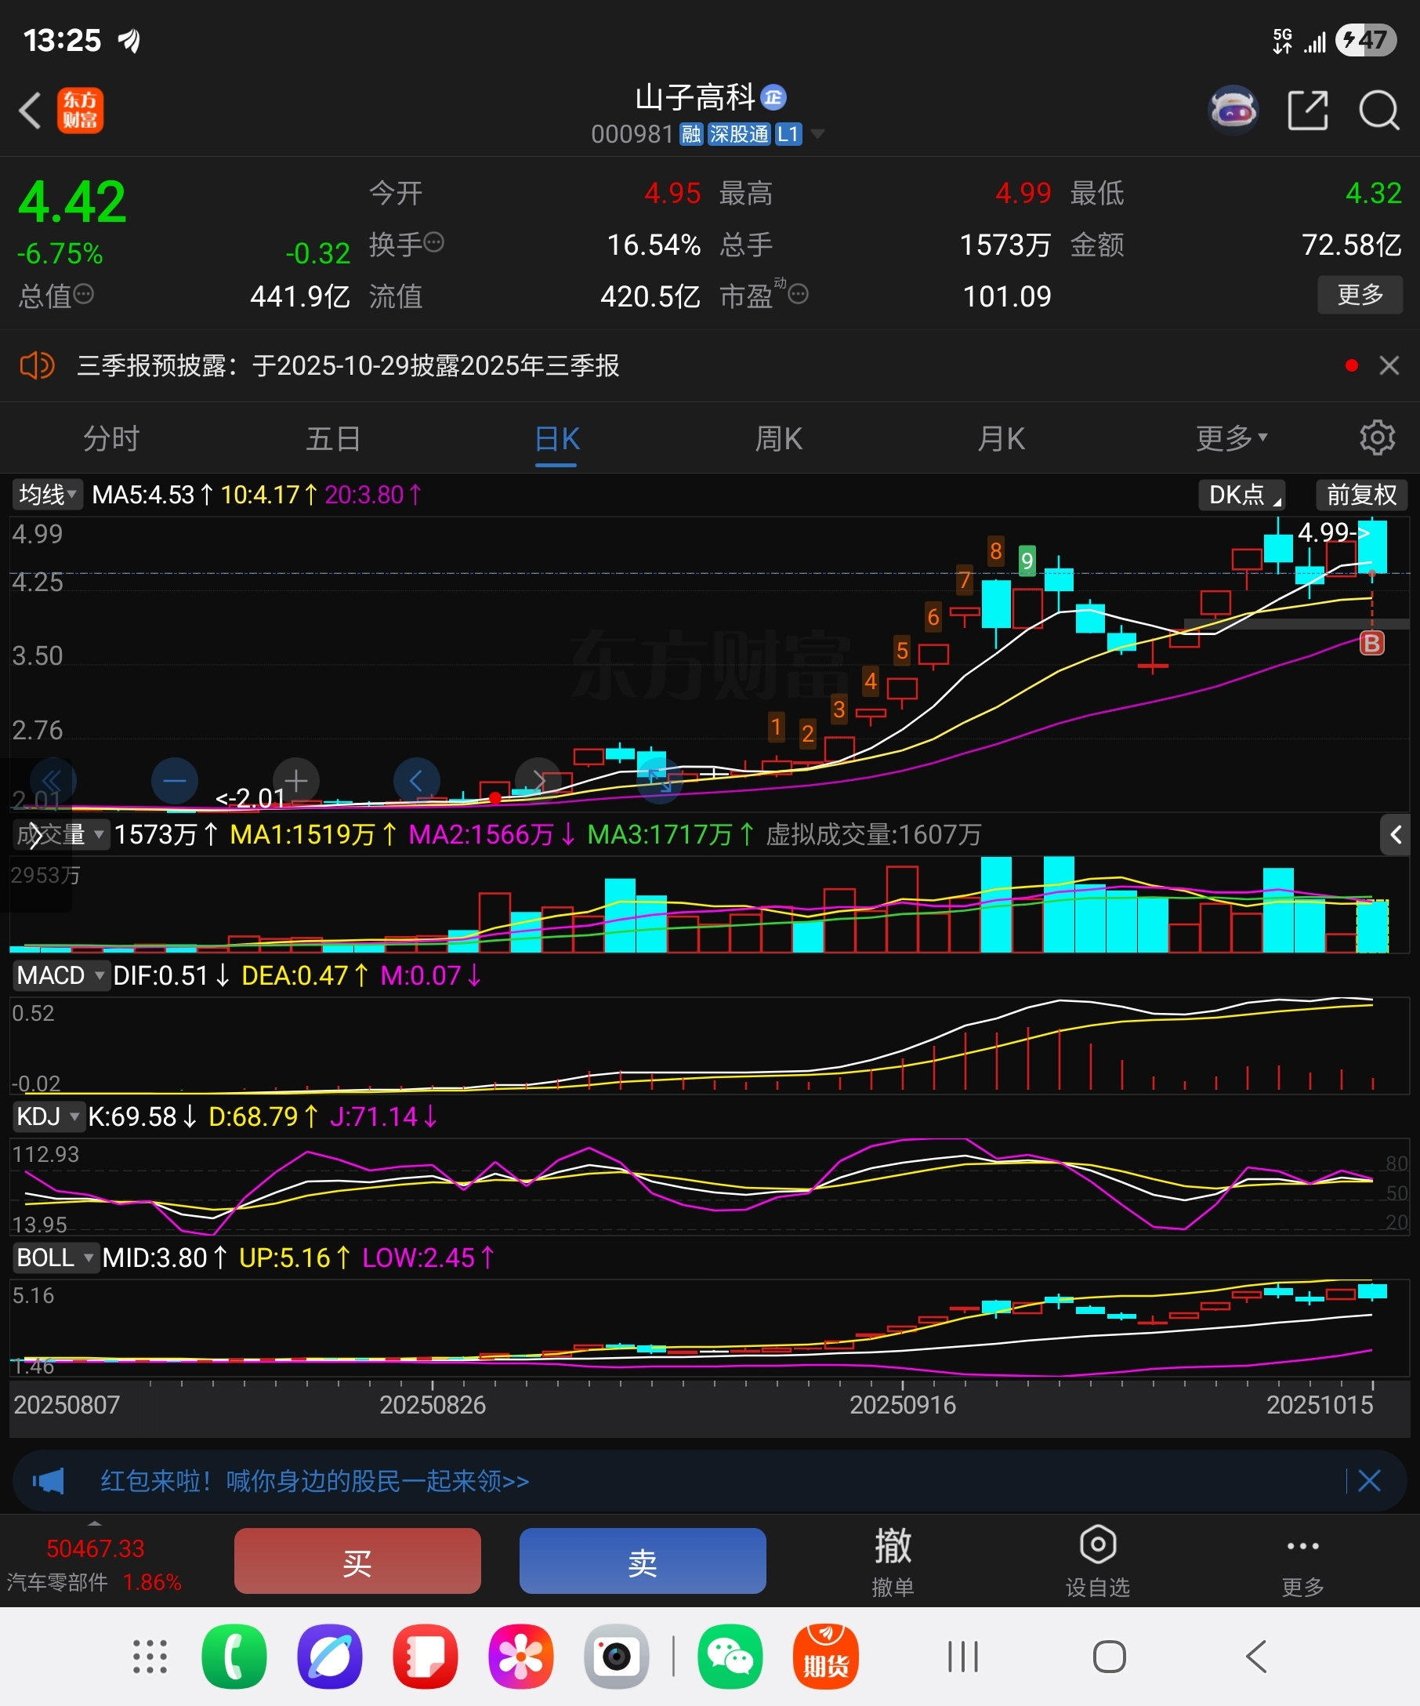Switch to 周K tab
The image size is (1420, 1706).
[779, 438]
